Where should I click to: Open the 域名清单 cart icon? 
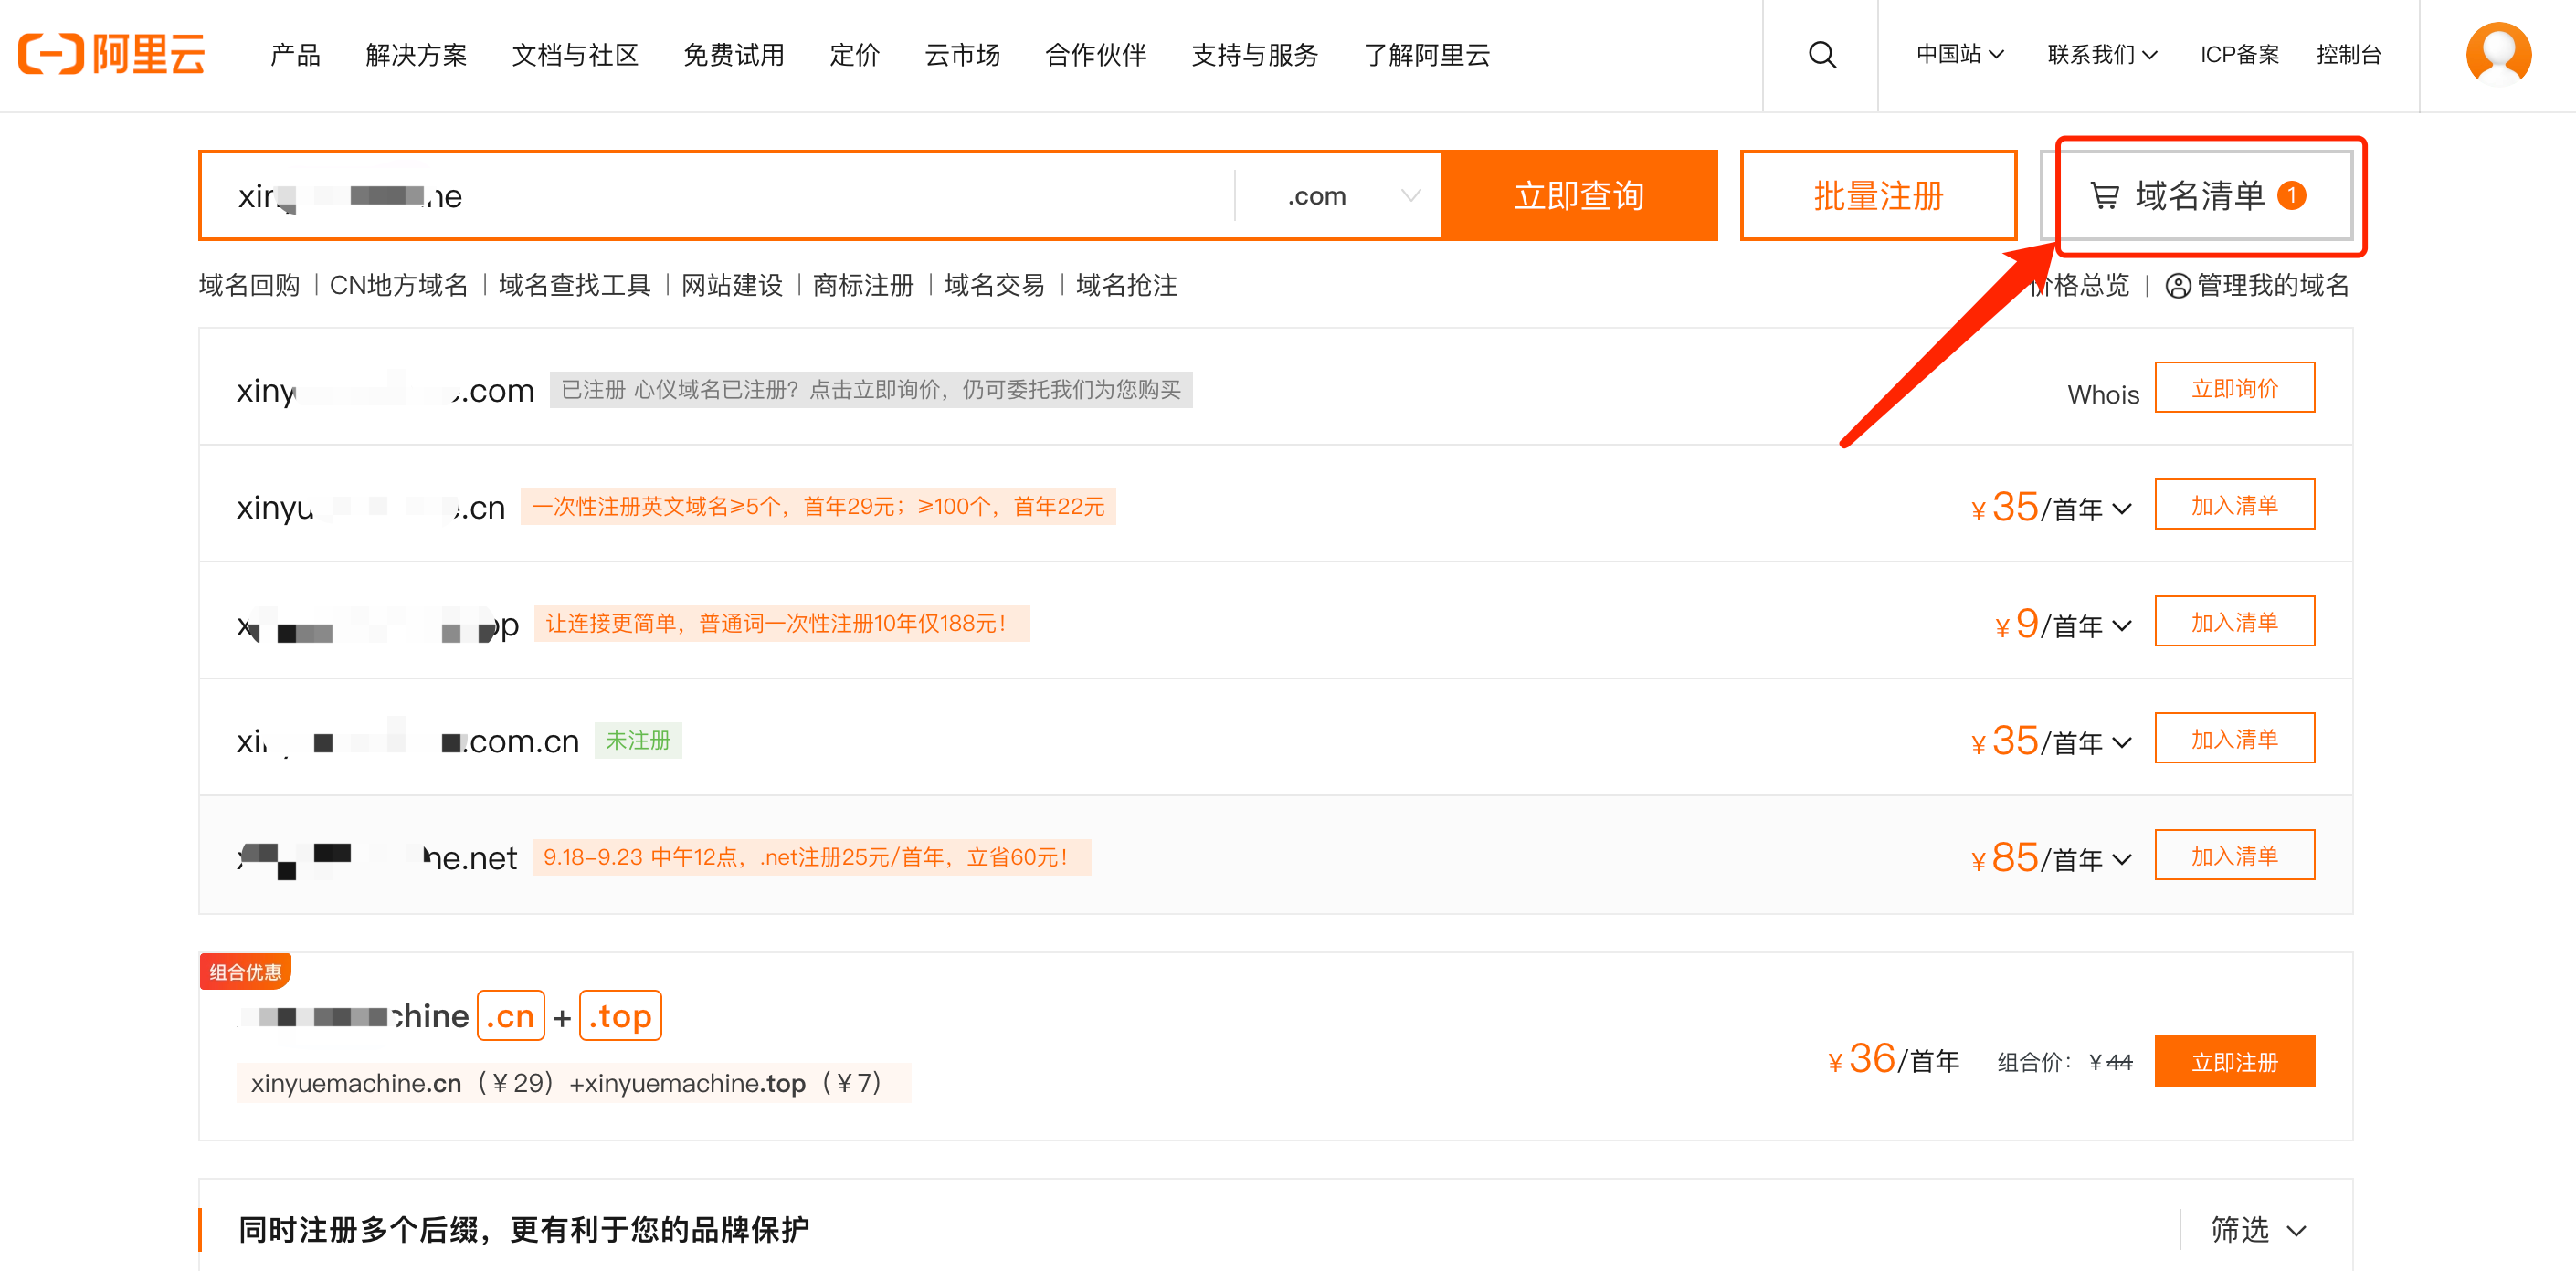click(x=2105, y=195)
